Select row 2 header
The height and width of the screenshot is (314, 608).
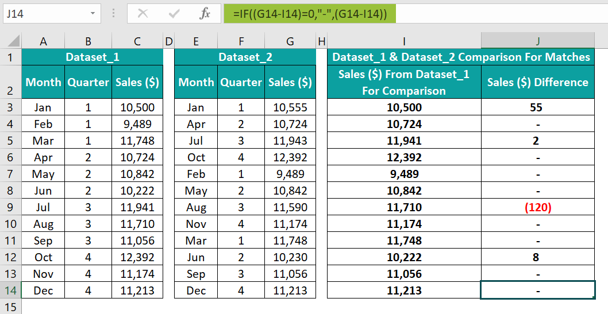(10, 82)
